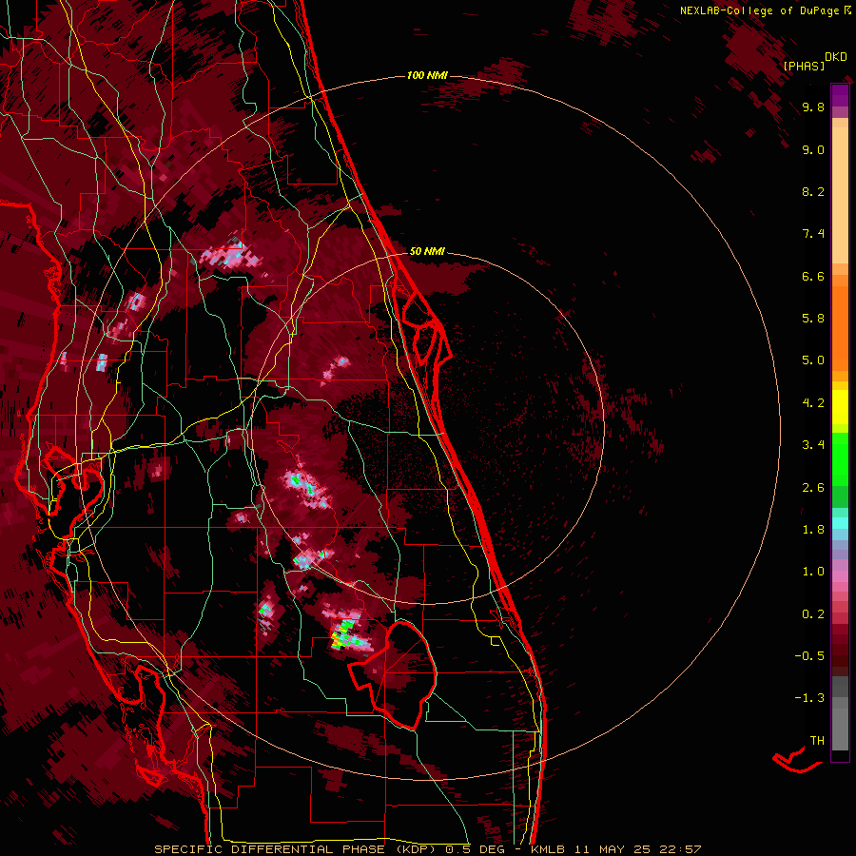The width and height of the screenshot is (856, 856).
Task: Click the SPECIFIC DIFFERENTIAL PHASE title text
Action: click(x=270, y=849)
